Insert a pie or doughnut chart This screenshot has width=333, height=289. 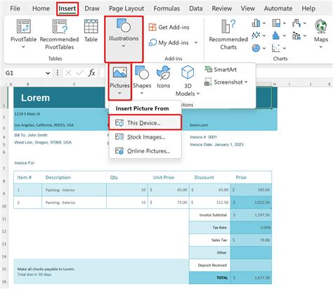[x=256, y=48]
